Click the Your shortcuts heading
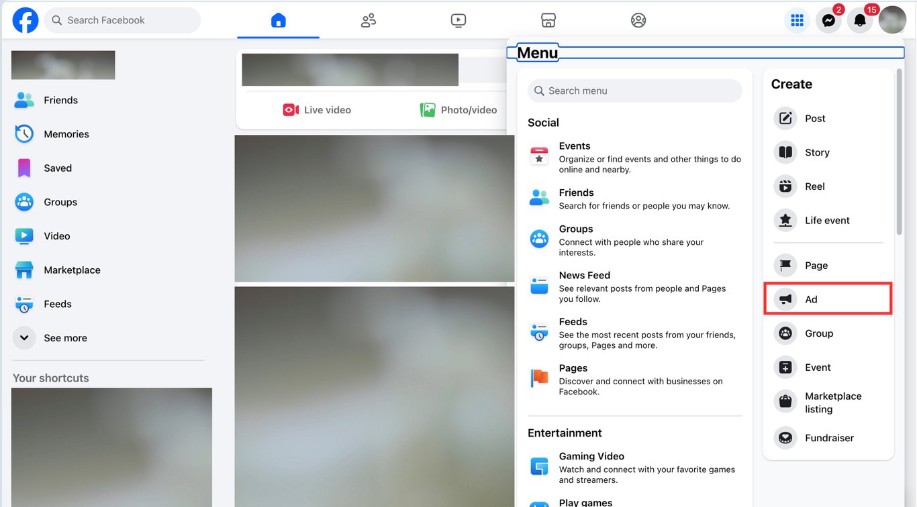Viewport: 917px width, 507px height. 51,378
